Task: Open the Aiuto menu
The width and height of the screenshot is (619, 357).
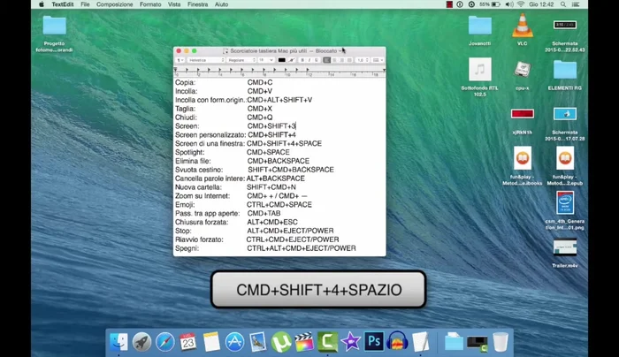Action: (221, 4)
